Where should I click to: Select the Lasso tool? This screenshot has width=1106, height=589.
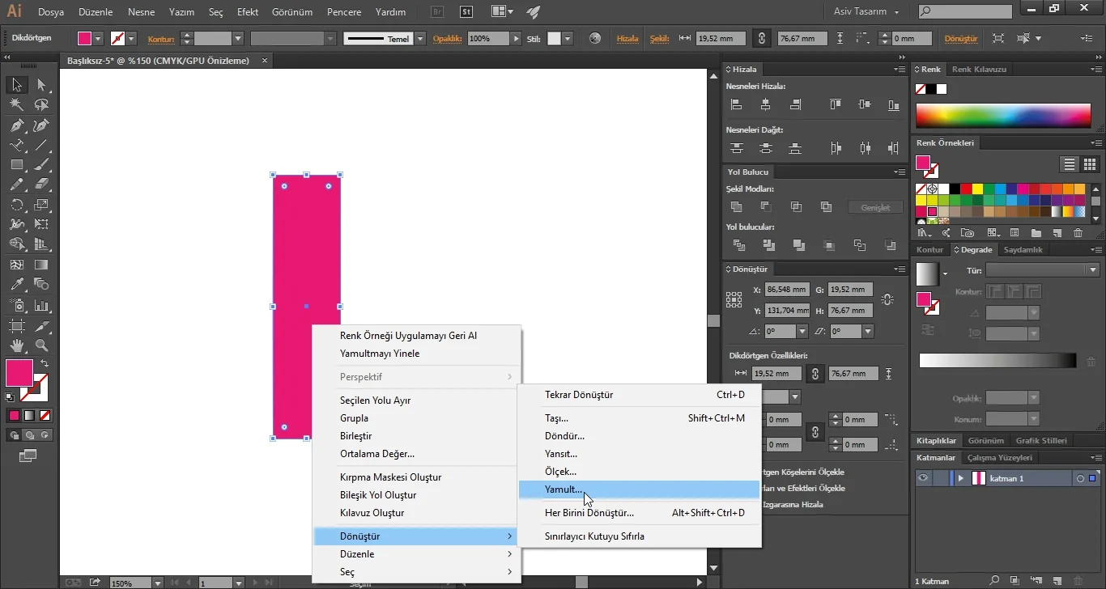pyautogui.click(x=41, y=105)
